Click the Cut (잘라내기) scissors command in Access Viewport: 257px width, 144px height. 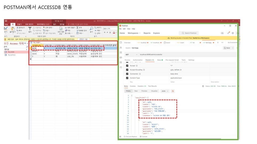(21, 28)
